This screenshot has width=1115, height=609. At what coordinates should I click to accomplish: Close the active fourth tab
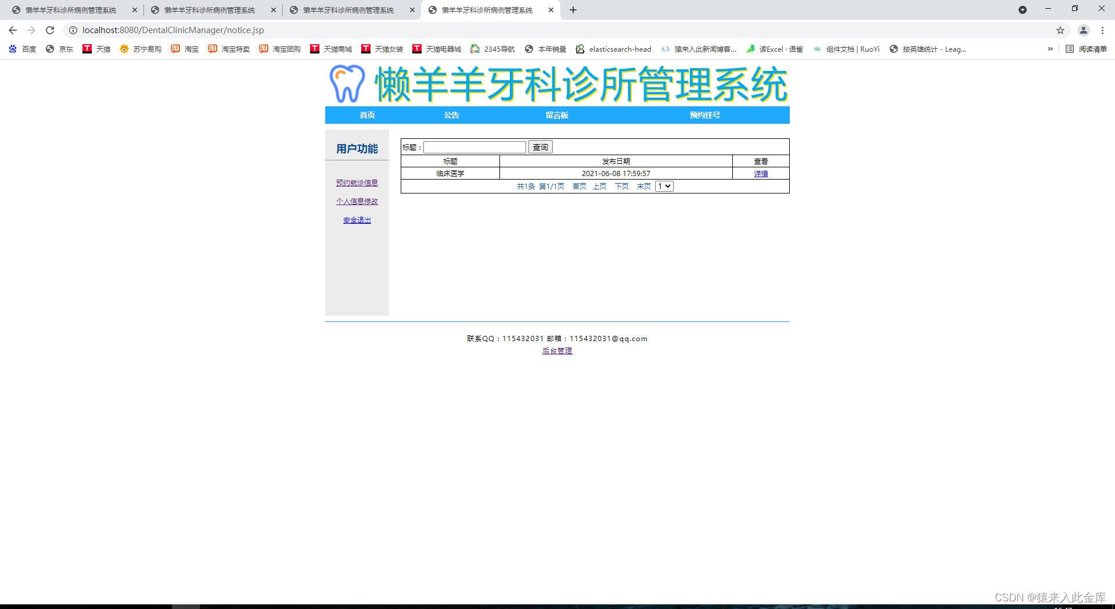pyautogui.click(x=551, y=10)
